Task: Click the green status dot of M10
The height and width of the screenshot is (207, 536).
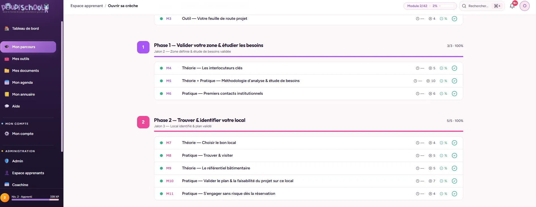Action: click(x=161, y=181)
